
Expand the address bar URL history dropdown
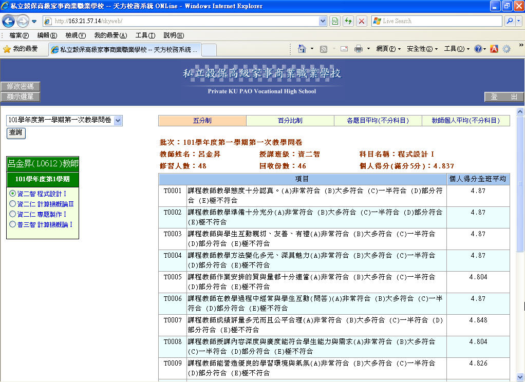coord(323,21)
